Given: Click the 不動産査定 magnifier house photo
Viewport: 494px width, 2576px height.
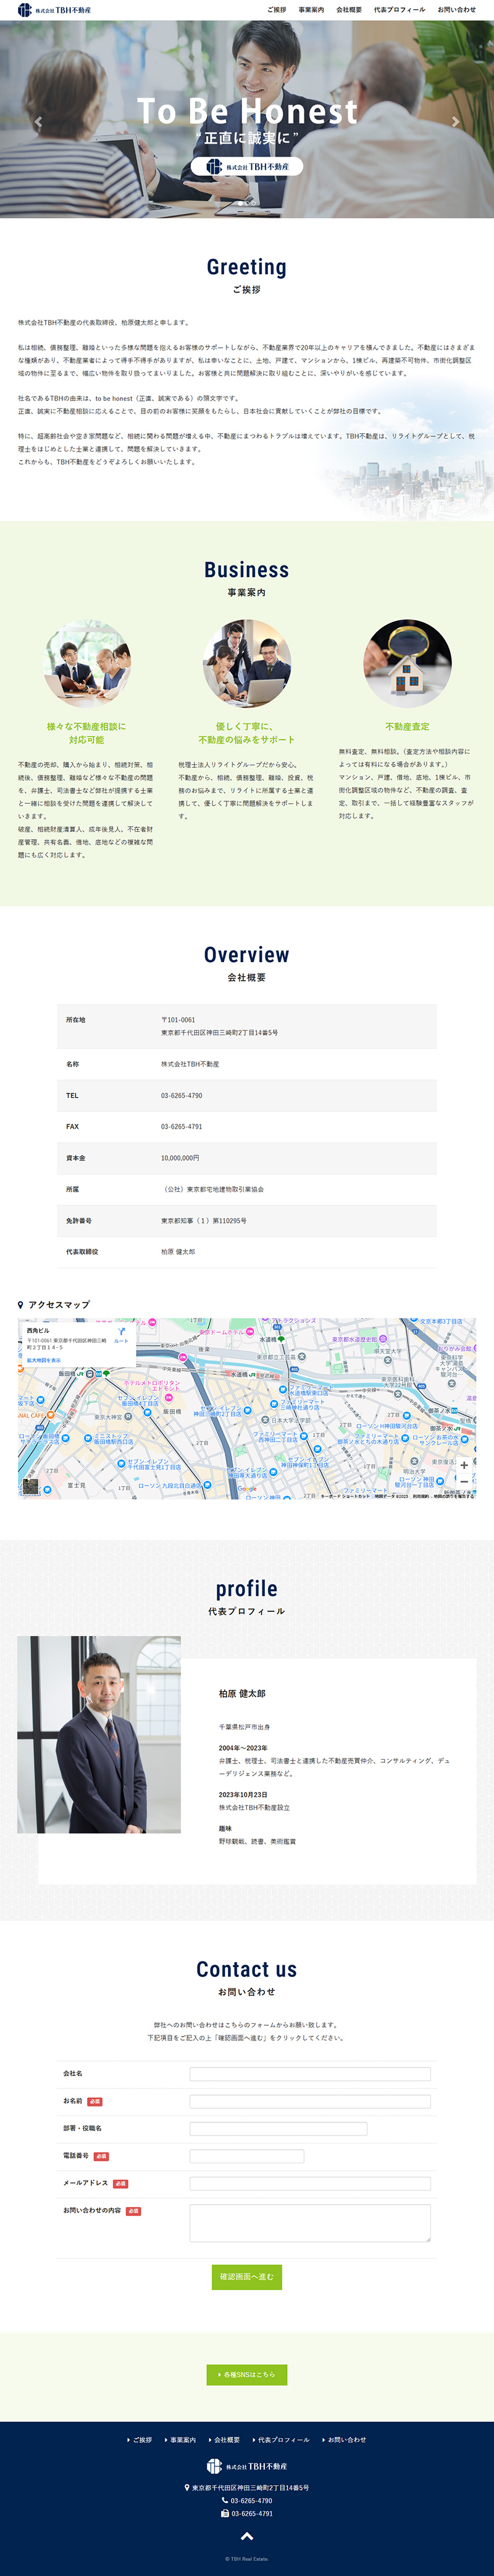Looking at the screenshot, I should (x=407, y=663).
